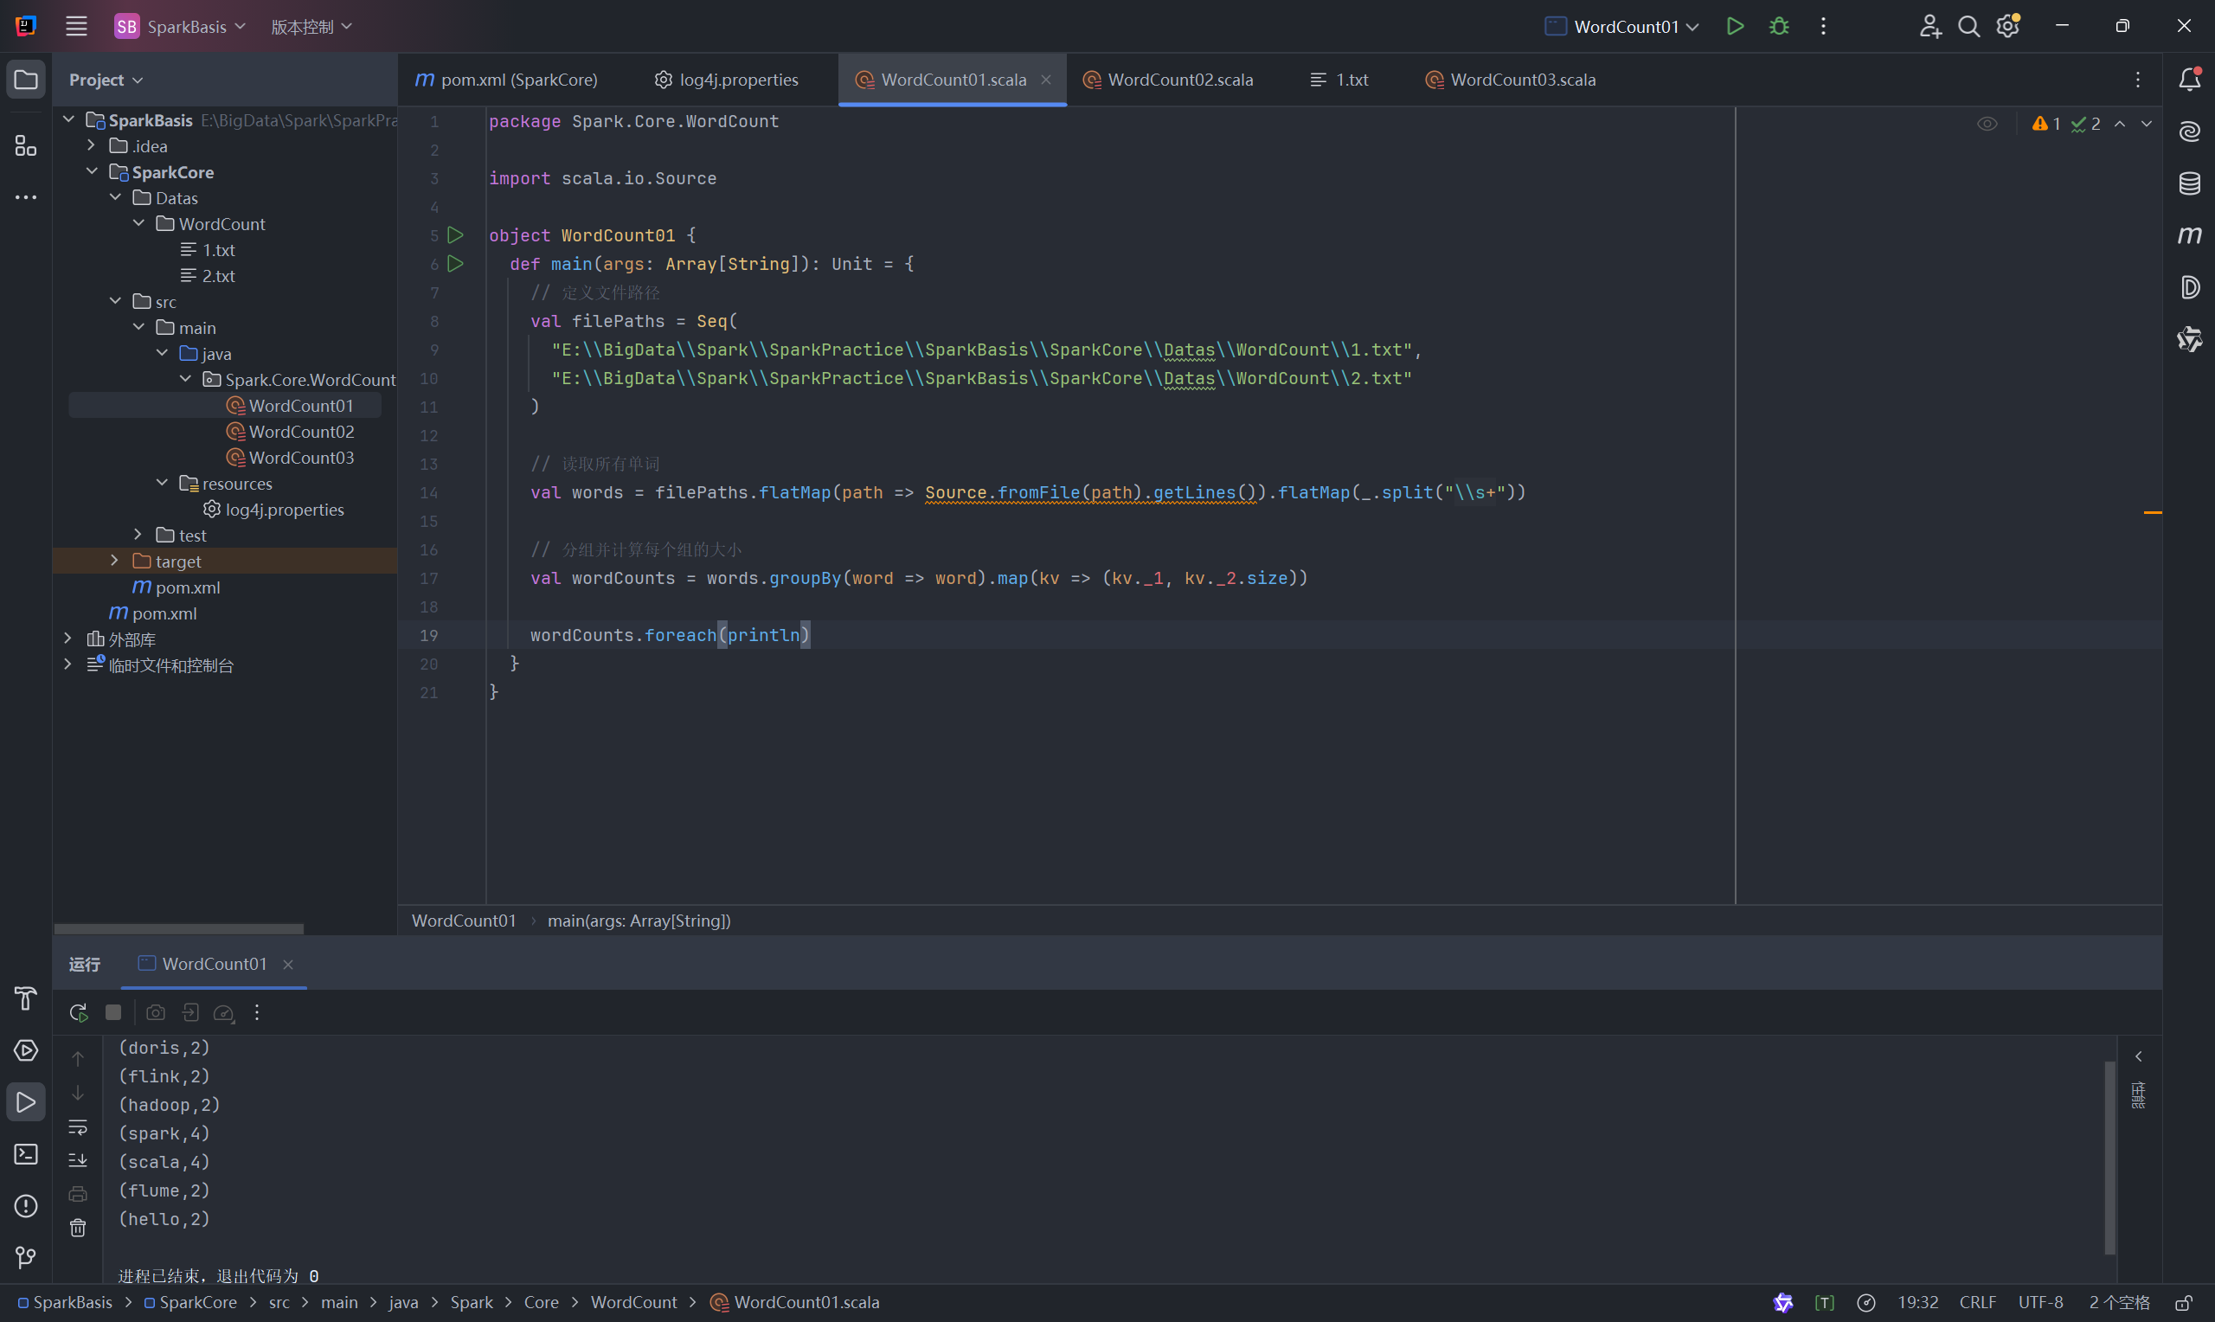Toggle reader mode eye icon in editor
2215x1322 pixels.
(x=1987, y=124)
